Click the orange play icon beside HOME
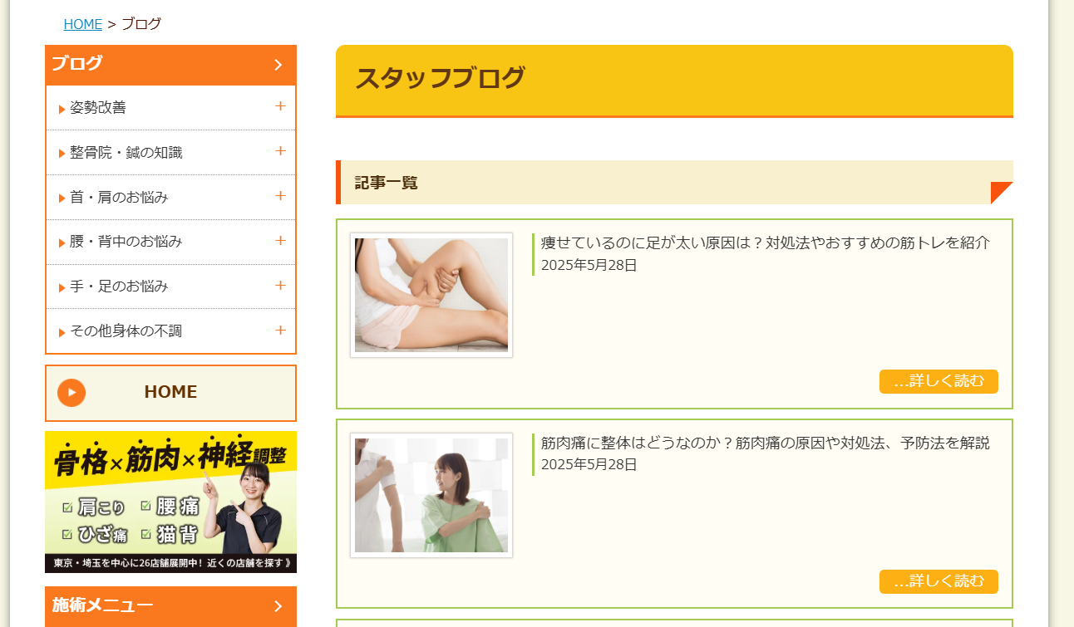Screen dimensions: 1074x627 coord(71,393)
